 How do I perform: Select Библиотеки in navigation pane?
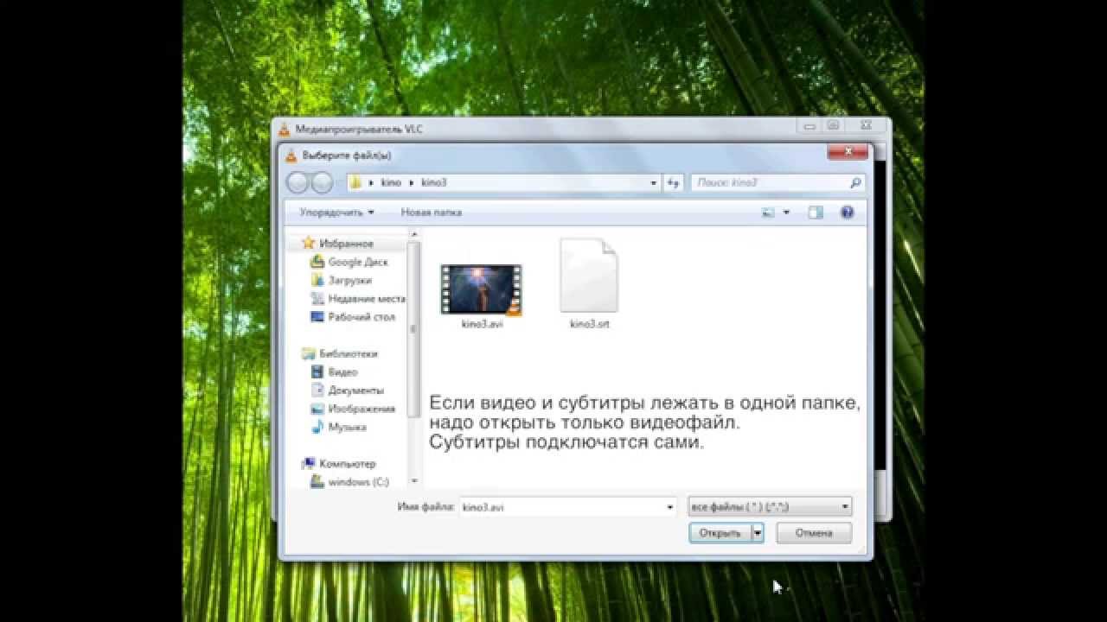click(349, 353)
